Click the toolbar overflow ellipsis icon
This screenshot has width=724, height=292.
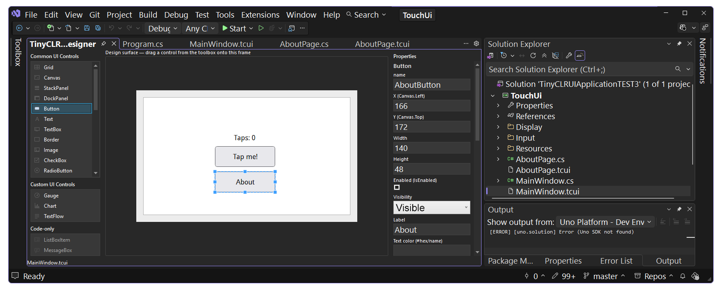302,28
